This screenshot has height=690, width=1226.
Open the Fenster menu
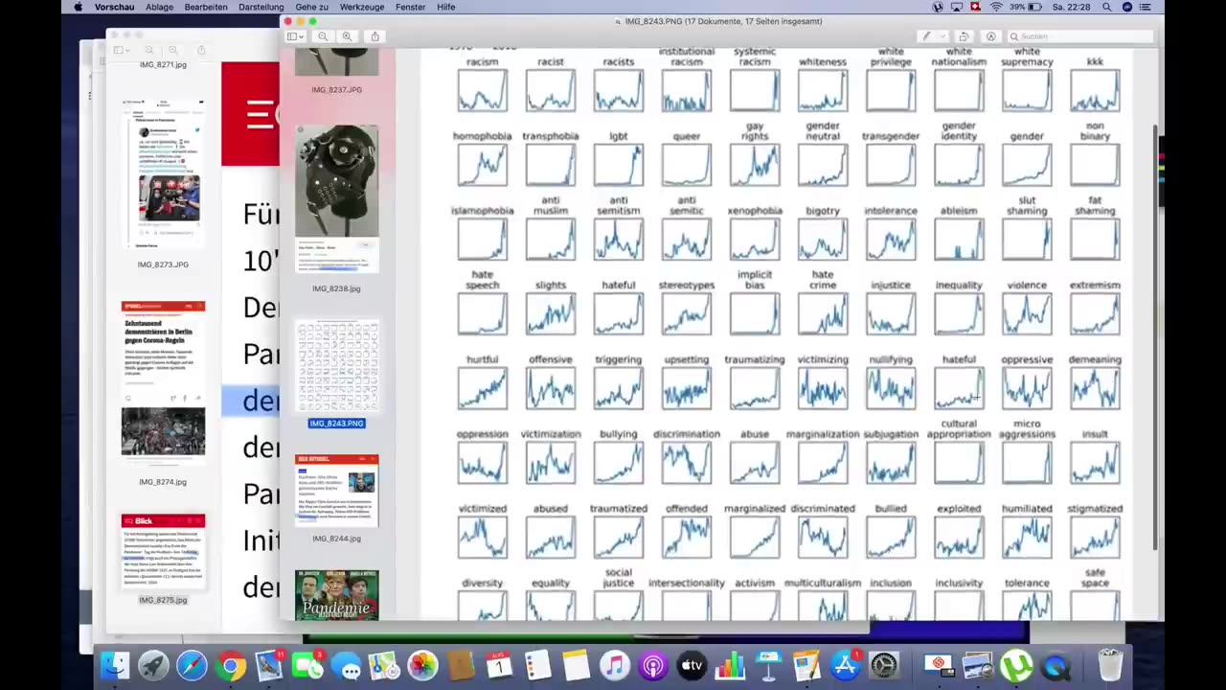[410, 7]
